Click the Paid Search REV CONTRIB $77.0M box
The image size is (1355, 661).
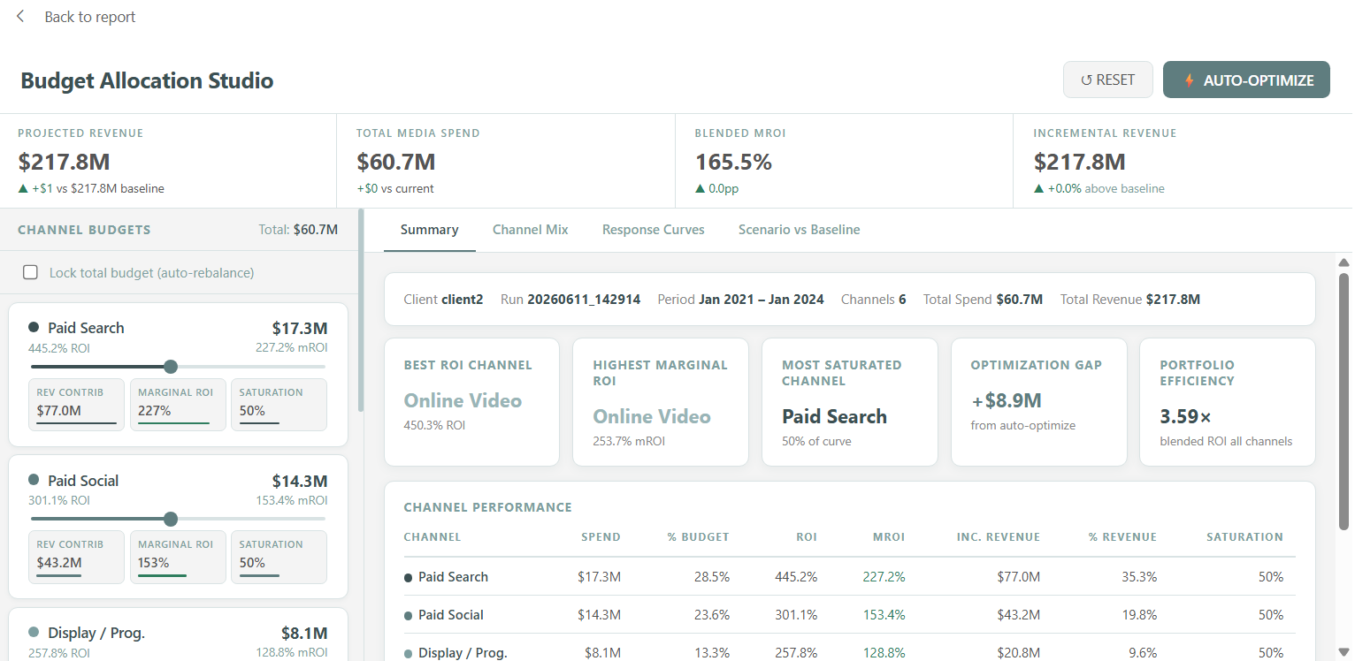click(x=77, y=405)
